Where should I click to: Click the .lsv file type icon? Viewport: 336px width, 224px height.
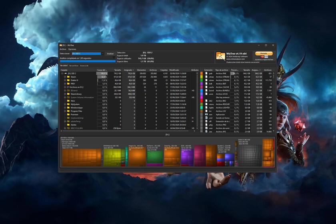pyautogui.click(x=206, y=111)
